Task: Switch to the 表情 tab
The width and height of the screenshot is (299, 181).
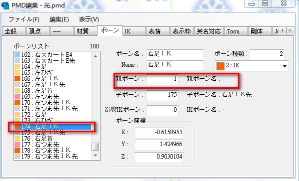Action: tap(158, 31)
